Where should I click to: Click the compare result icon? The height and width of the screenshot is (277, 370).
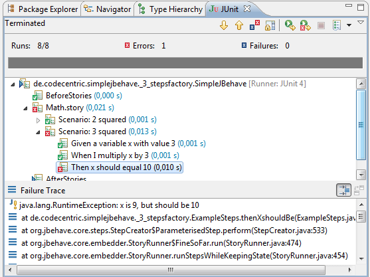coord(359,191)
